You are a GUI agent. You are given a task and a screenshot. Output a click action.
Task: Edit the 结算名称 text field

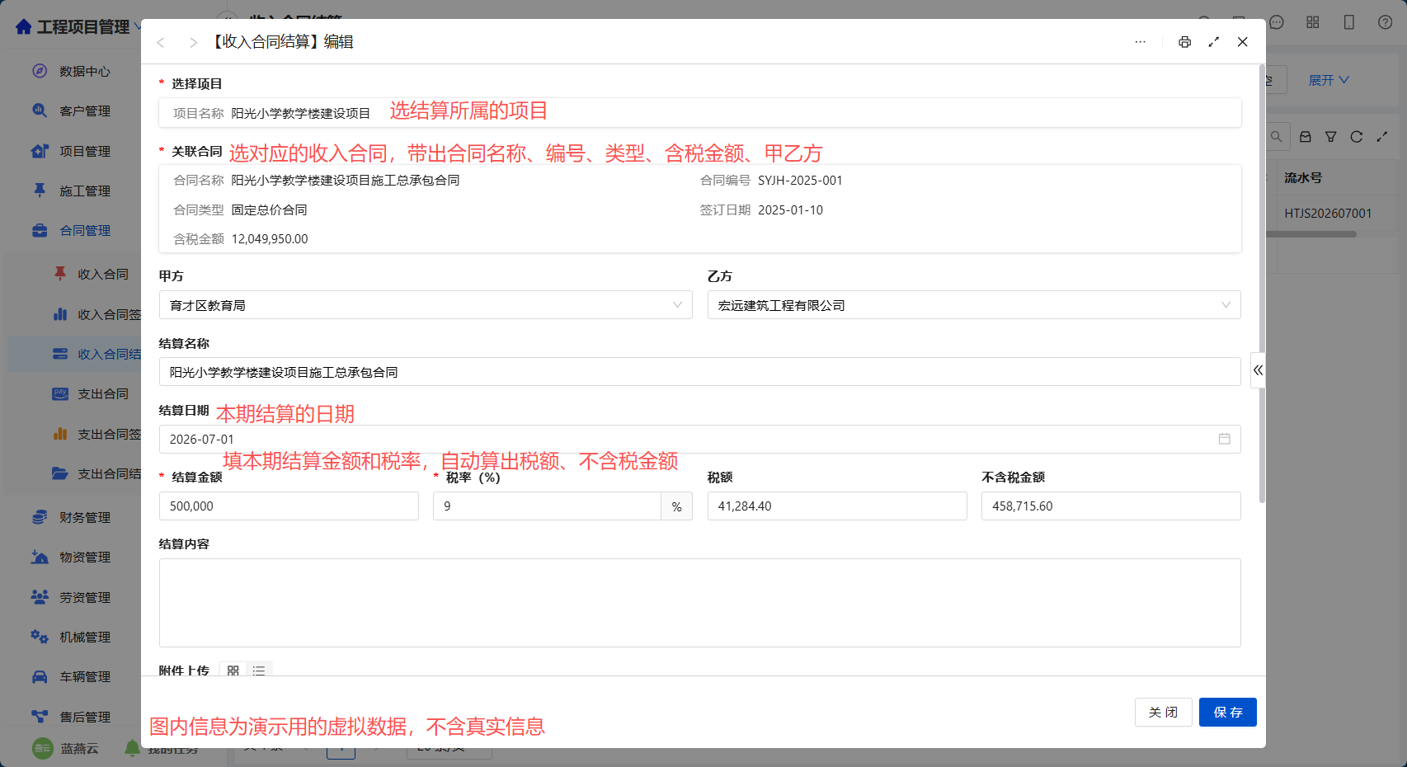coord(700,372)
